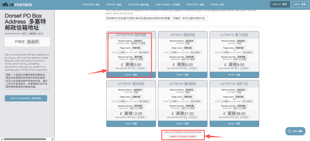The width and height of the screenshot is (310, 141).
Task: Go to the Pricing page
Action: tap(217, 5)
